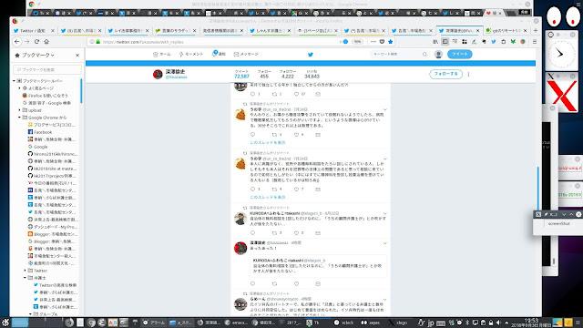This screenshot has height=328, width=583.
Task: Click the 深澤諭史 profile avatar
Action: tap(158, 74)
